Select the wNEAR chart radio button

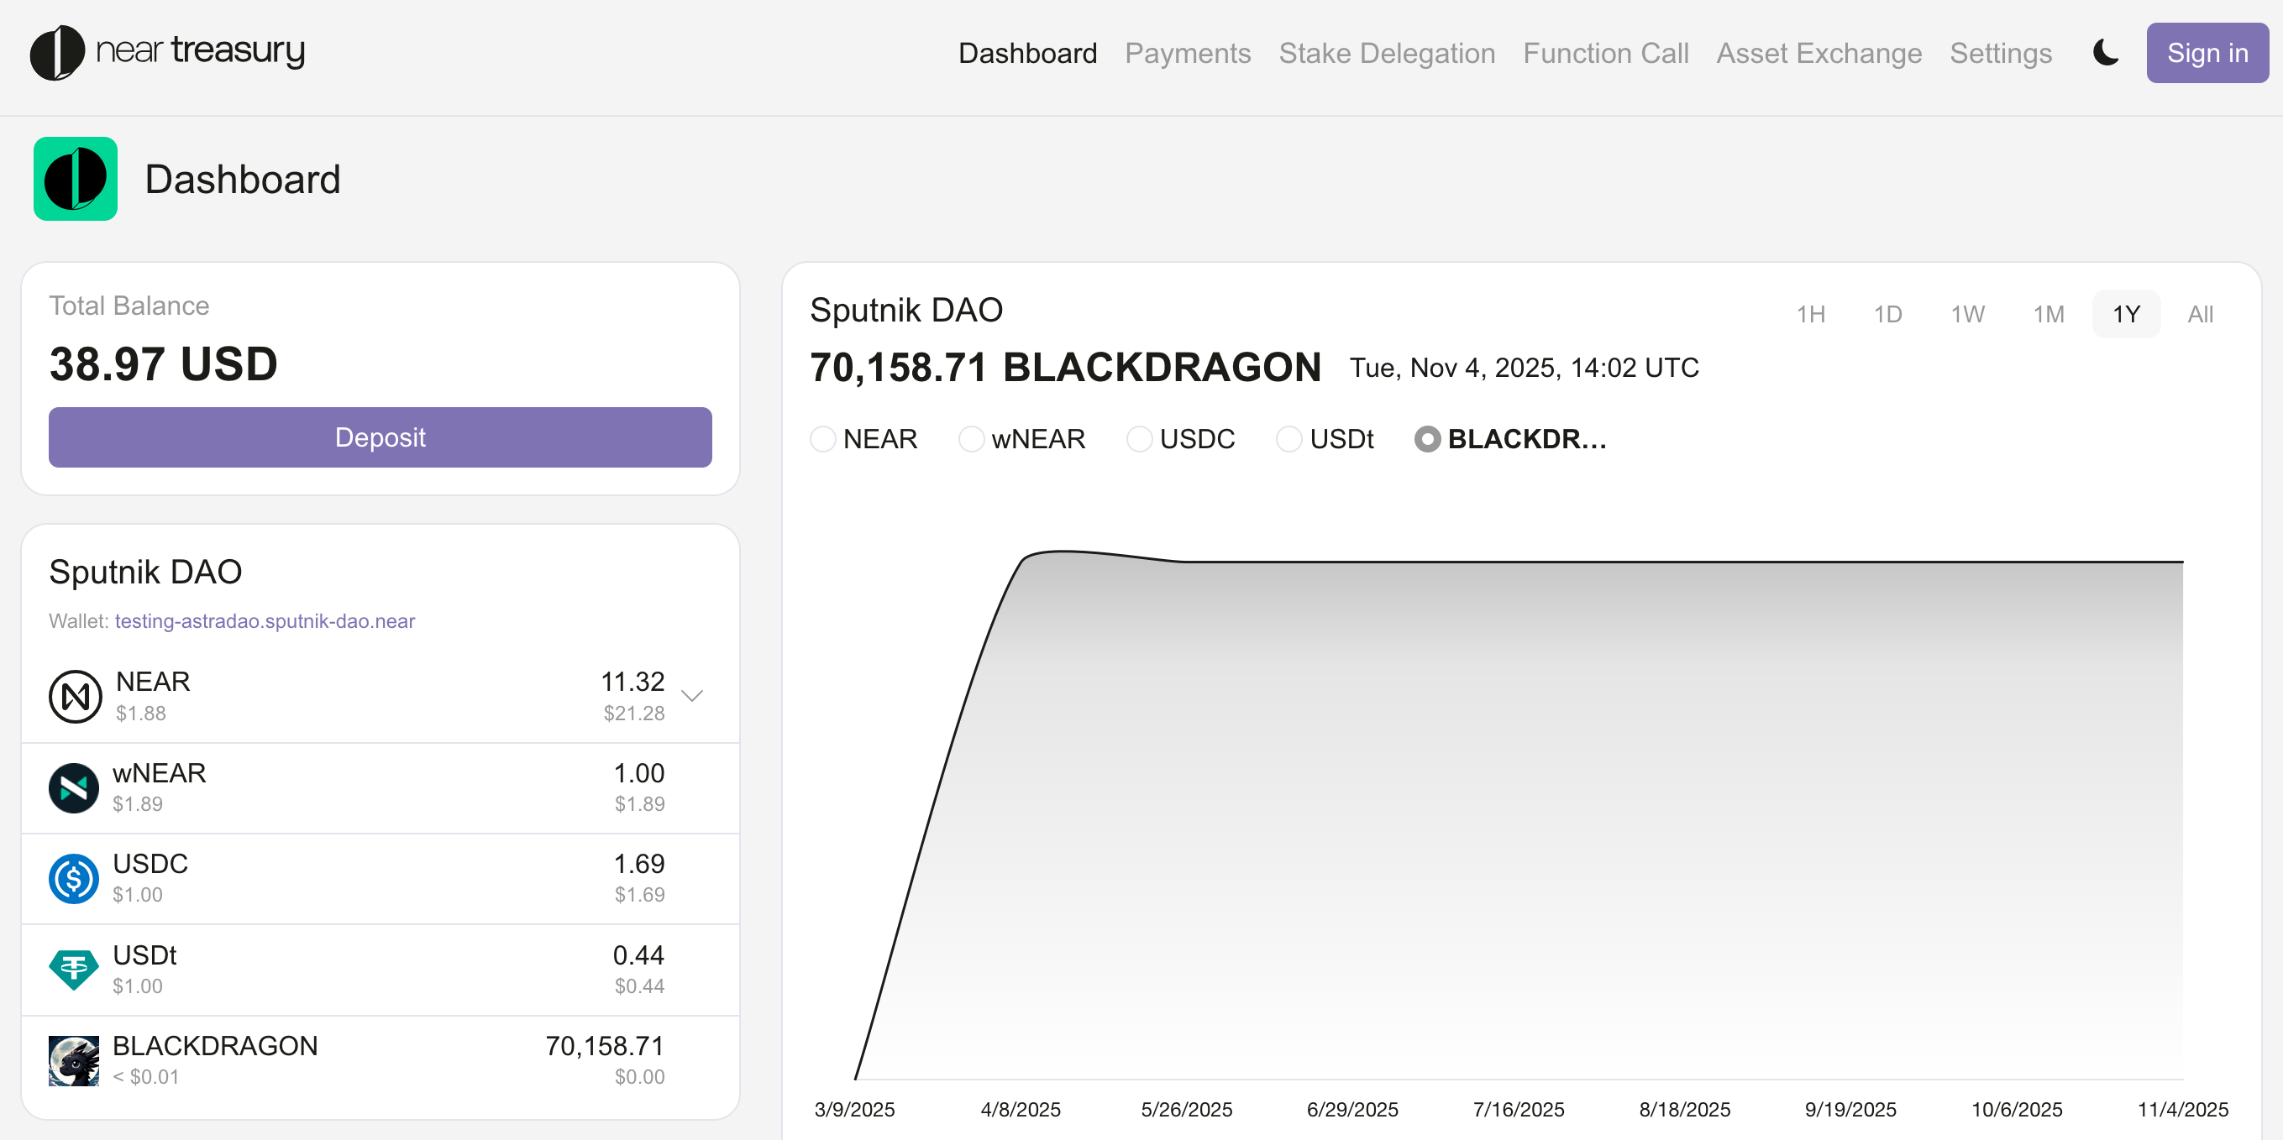[x=971, y=439]
